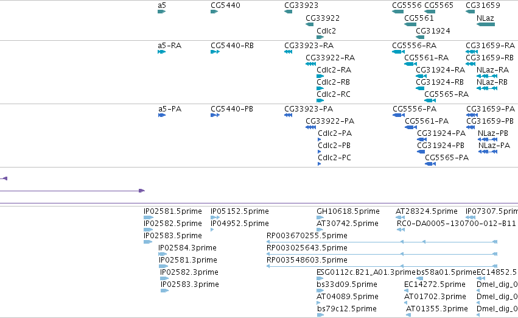Select the AT01355.3prime label
The width and height of the screenshot is (518, 318).
(x=436, y=309)
